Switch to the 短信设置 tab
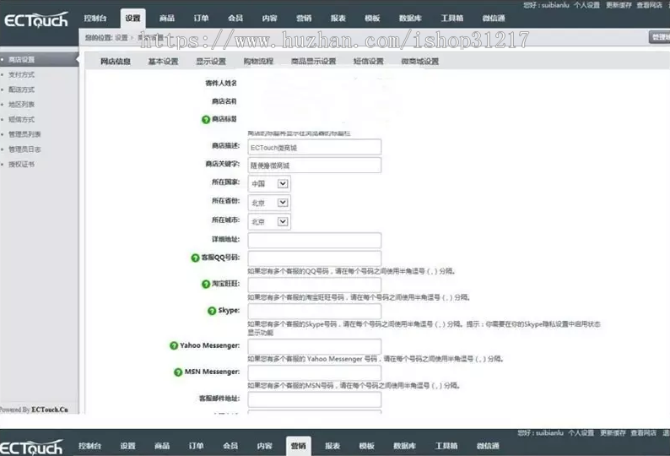This screenshot has height=456, width=670. click(368, 62)
